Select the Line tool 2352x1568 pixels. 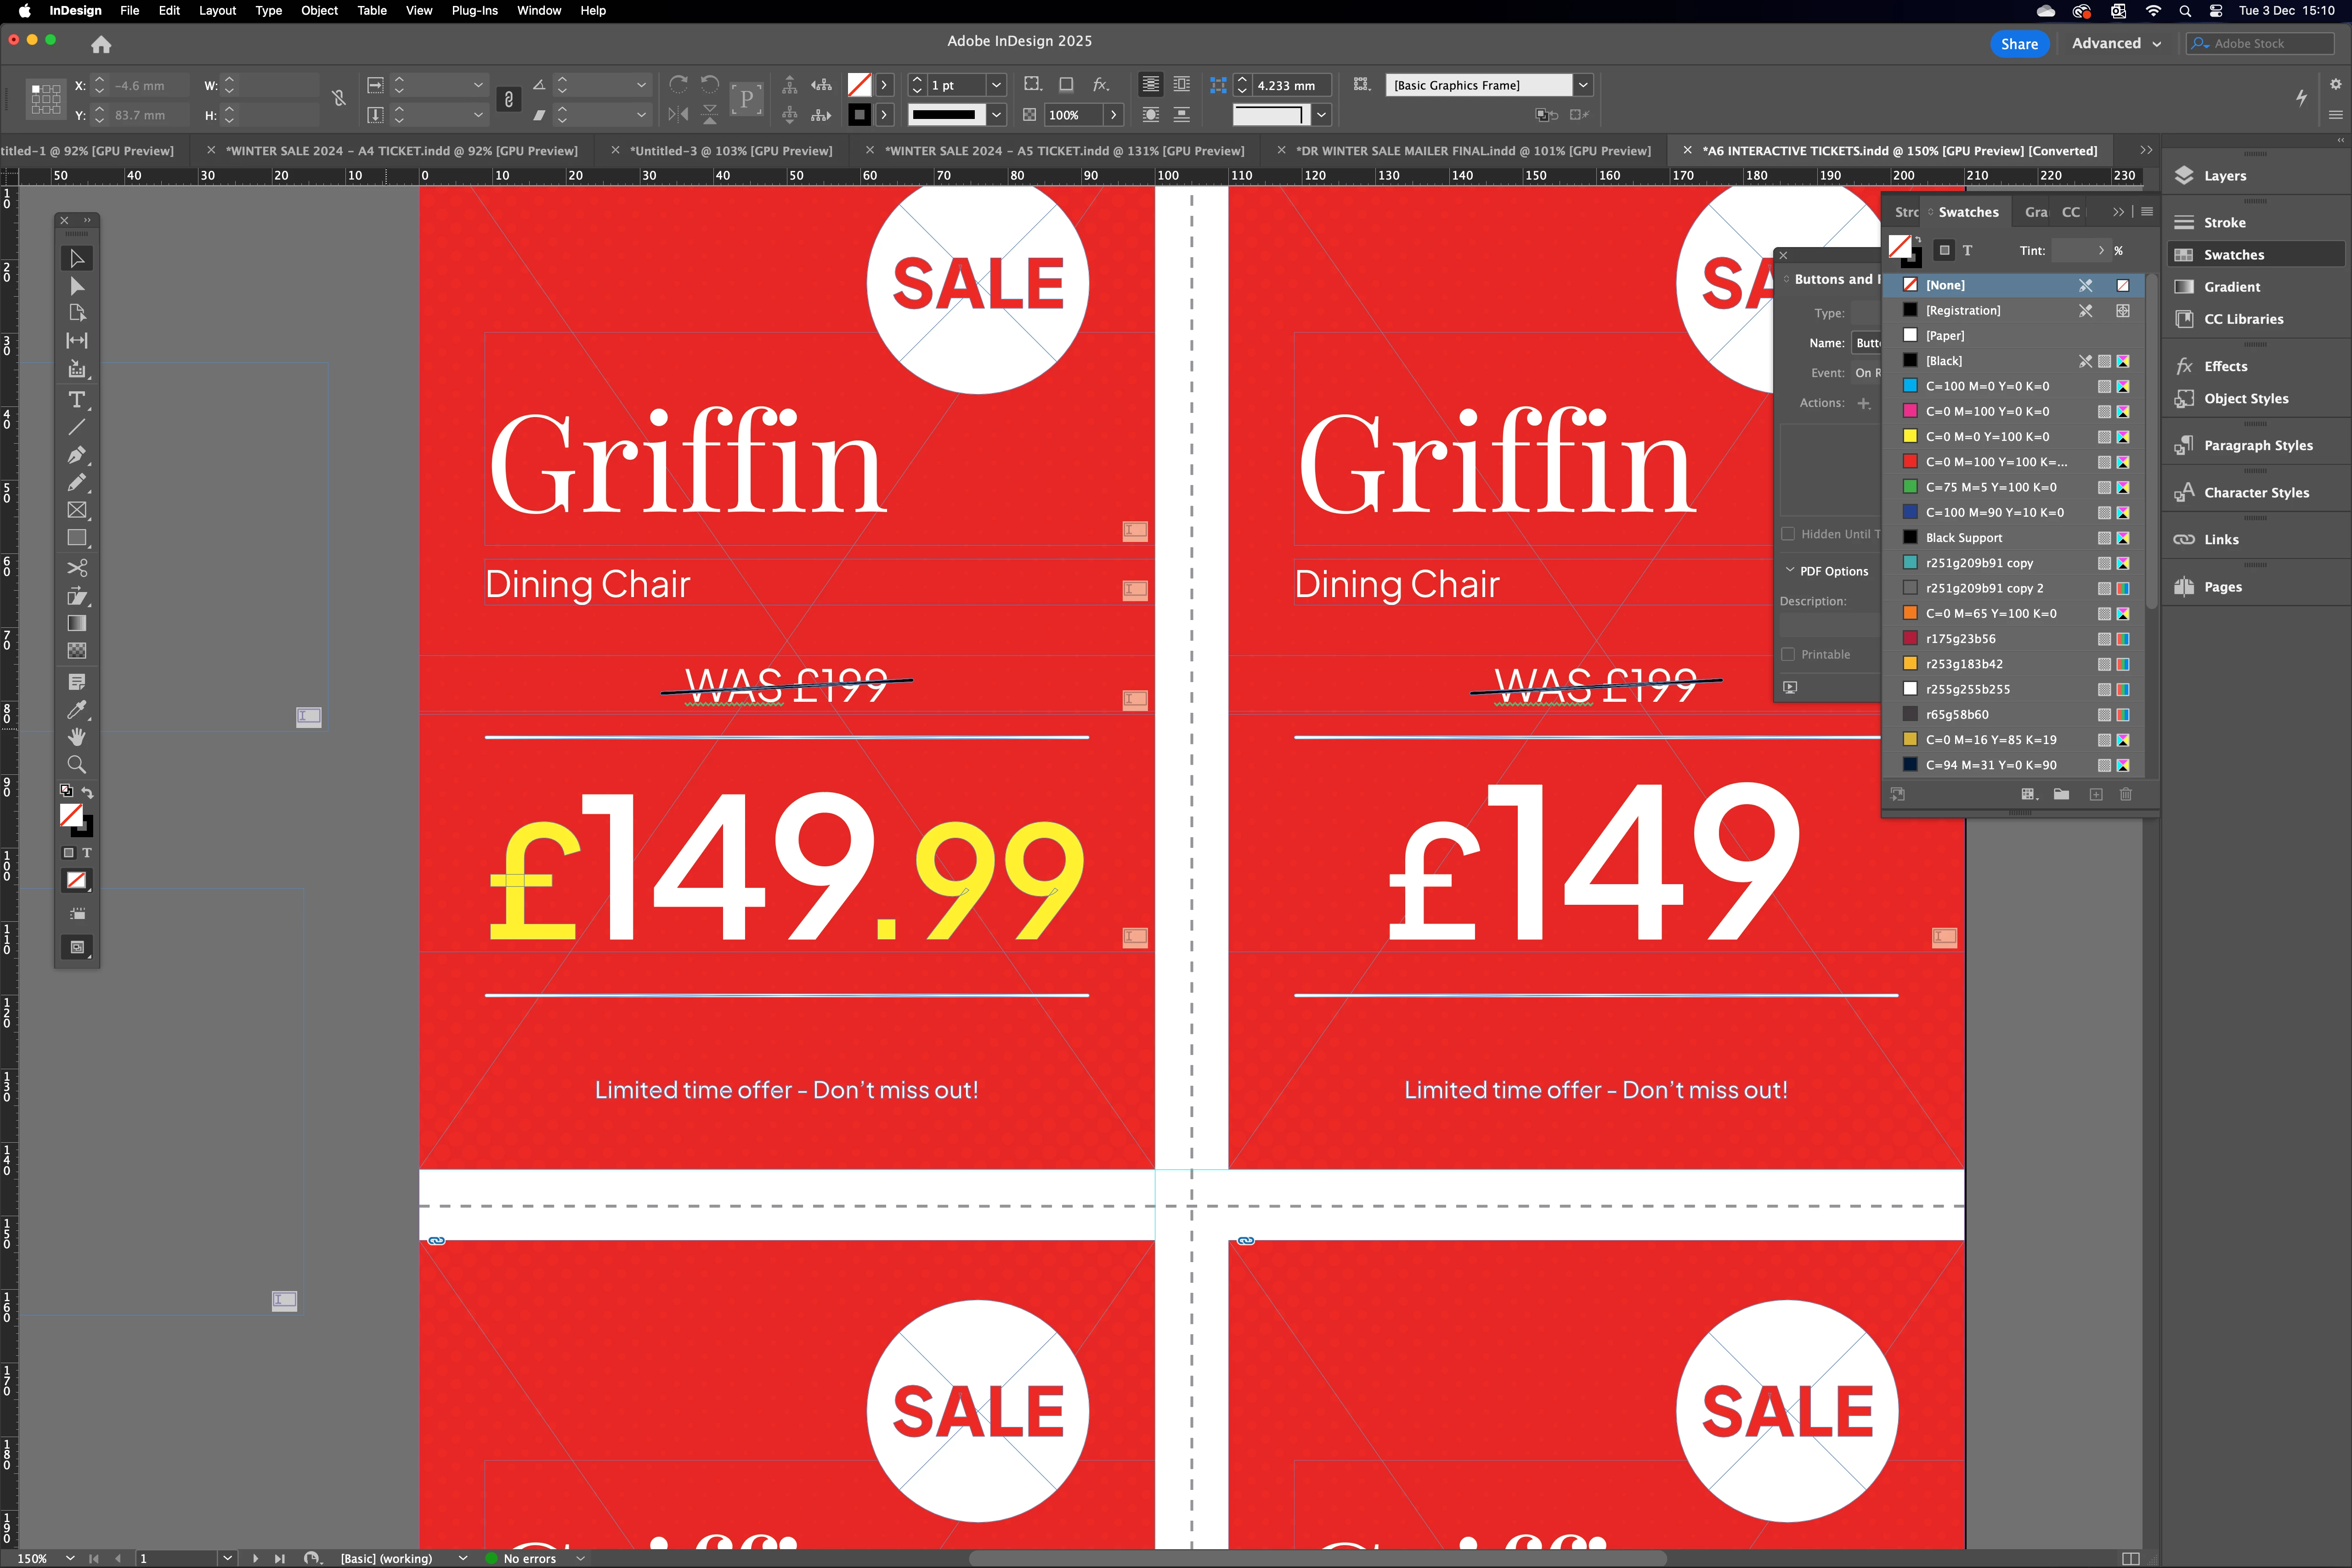click(77, 427)
